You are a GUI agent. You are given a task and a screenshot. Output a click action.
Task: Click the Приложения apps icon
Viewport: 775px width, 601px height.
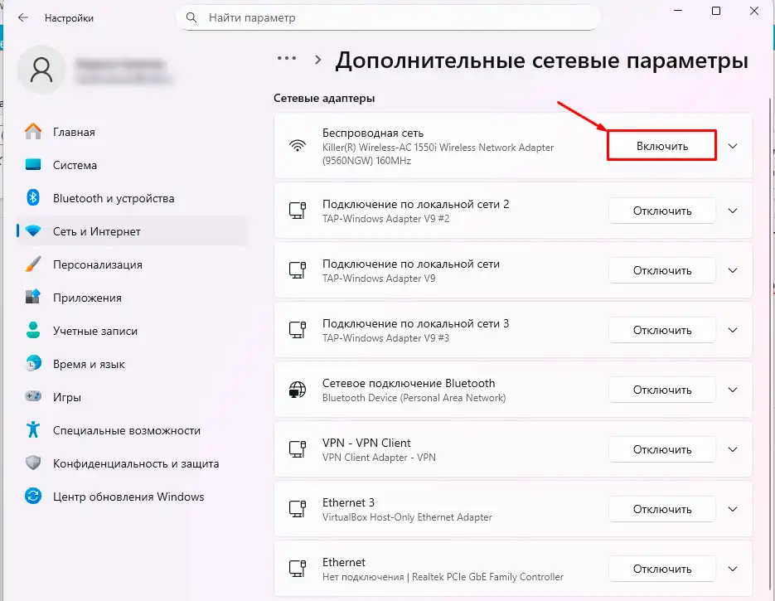pyautogui.click(x=33, y=298)
